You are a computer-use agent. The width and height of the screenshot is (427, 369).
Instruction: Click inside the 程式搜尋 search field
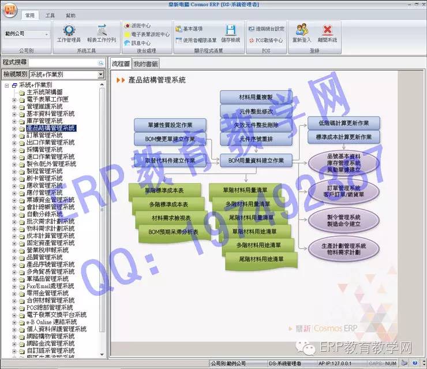coord(62,62)
